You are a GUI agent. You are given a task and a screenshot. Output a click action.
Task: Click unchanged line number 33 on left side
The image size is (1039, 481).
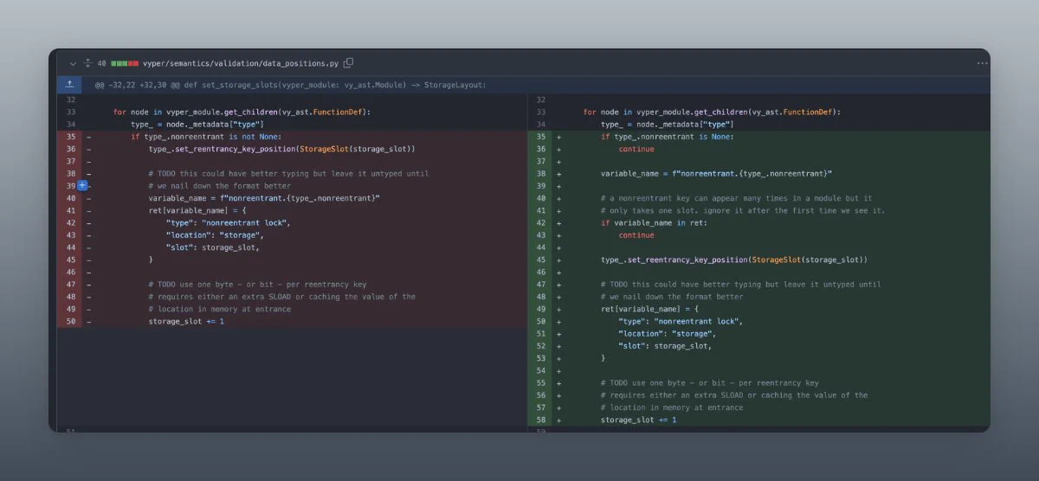click(x=70, y=112)
